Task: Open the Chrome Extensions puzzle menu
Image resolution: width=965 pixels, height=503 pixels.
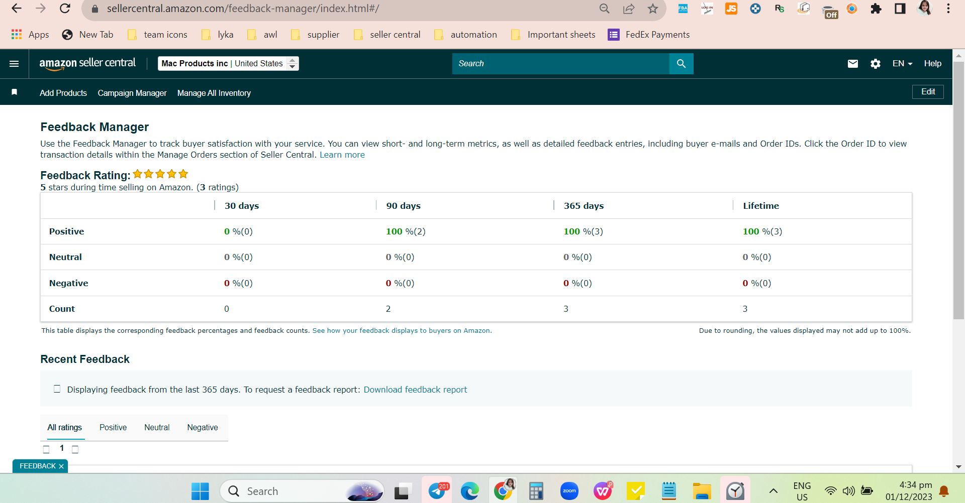Action: click(876, 9)
